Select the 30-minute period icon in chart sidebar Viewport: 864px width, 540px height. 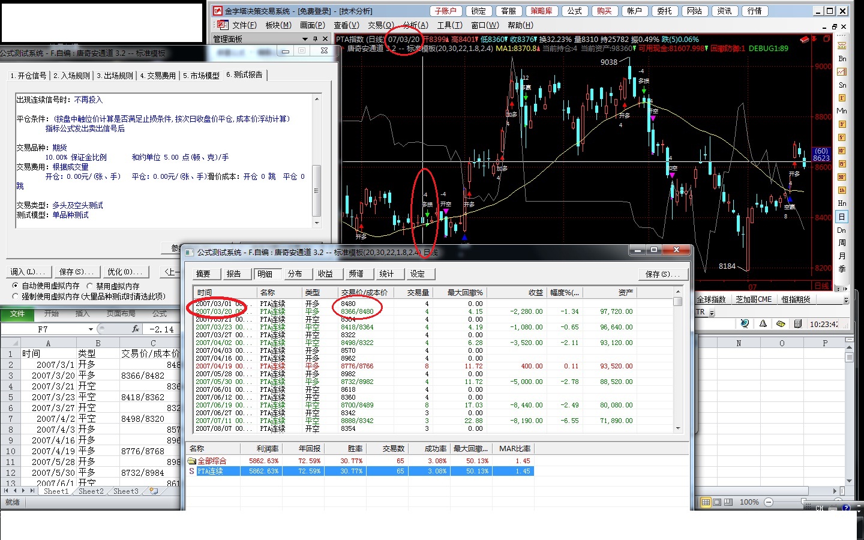pos(842,177)
